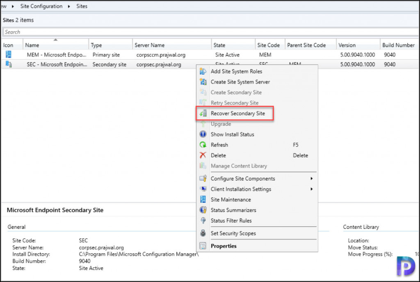Screen dimensions: 420x282
Task: Click corpsec.prajwal.org server name cell in table
Action: click(159, 64)
